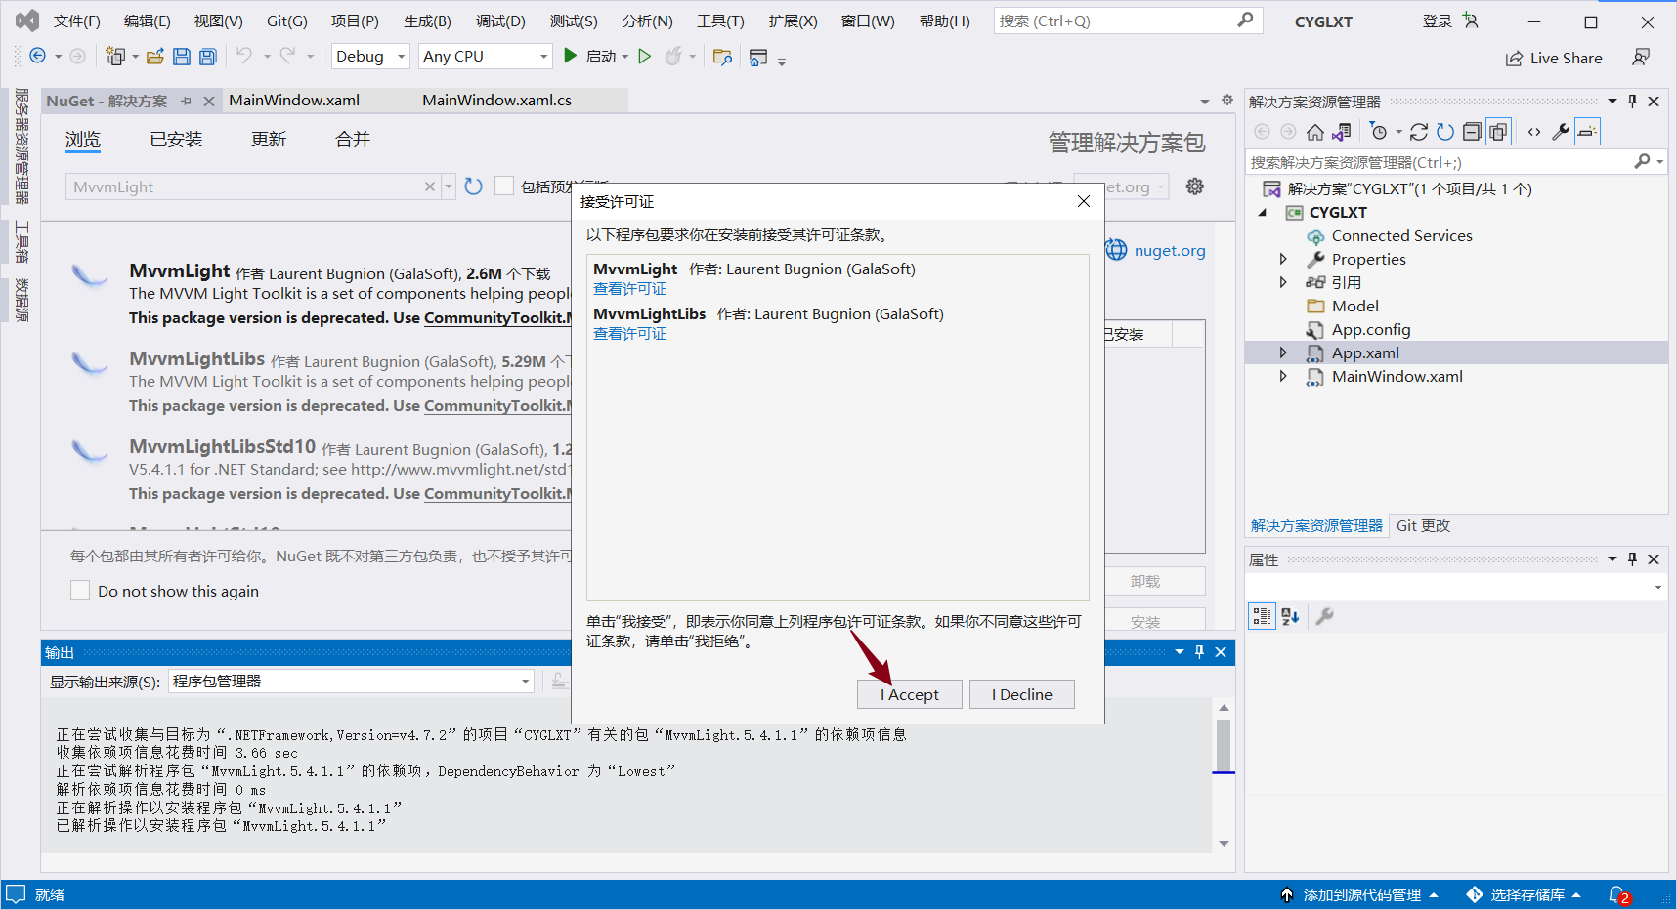Open 调试(D) menu
The width and height of the screenshot is (1677, 910).
500,21
